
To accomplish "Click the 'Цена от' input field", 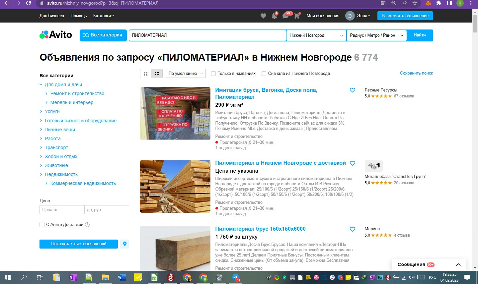I will pyautogui.click(x=62, y=210).
